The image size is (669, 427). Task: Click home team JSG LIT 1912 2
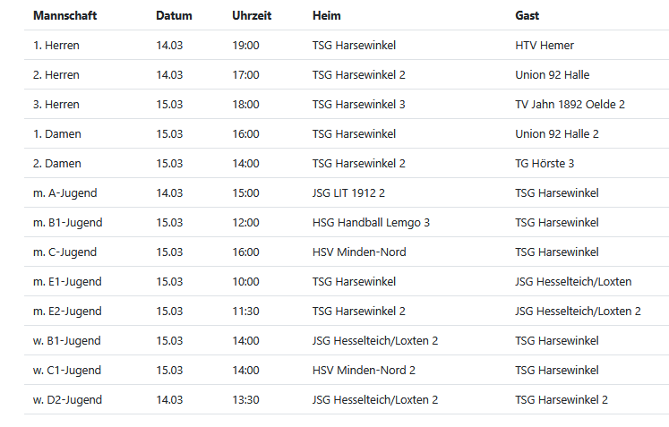tap(349, 193)
